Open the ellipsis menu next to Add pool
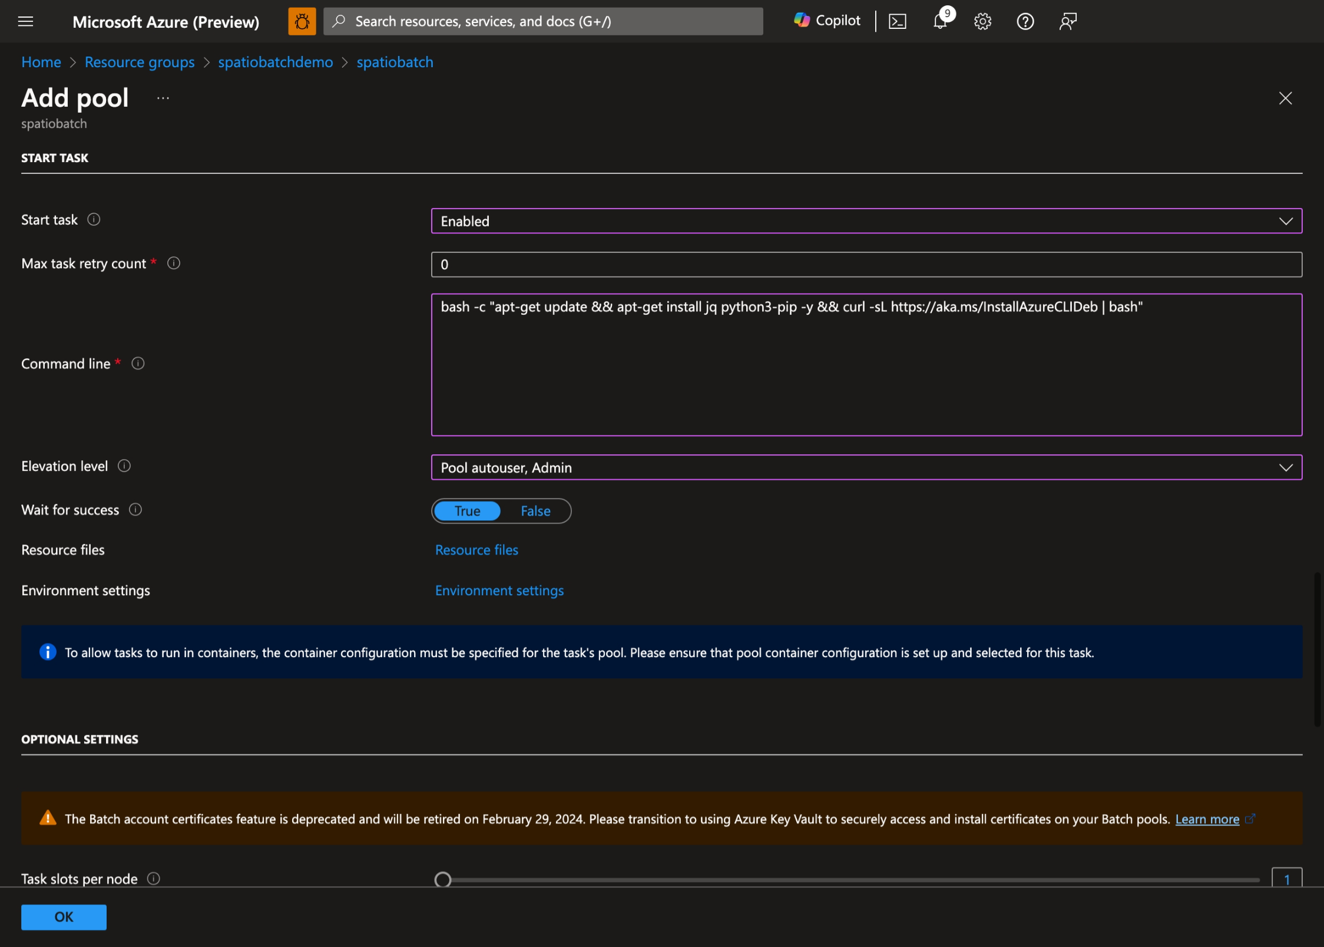1324x947 pixels. coord(163,97)
